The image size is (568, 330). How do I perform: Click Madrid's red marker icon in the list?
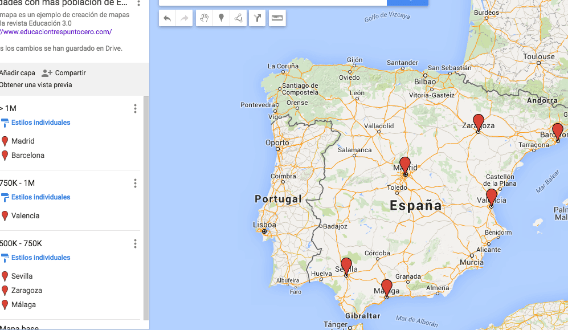[x=5, y=141]
